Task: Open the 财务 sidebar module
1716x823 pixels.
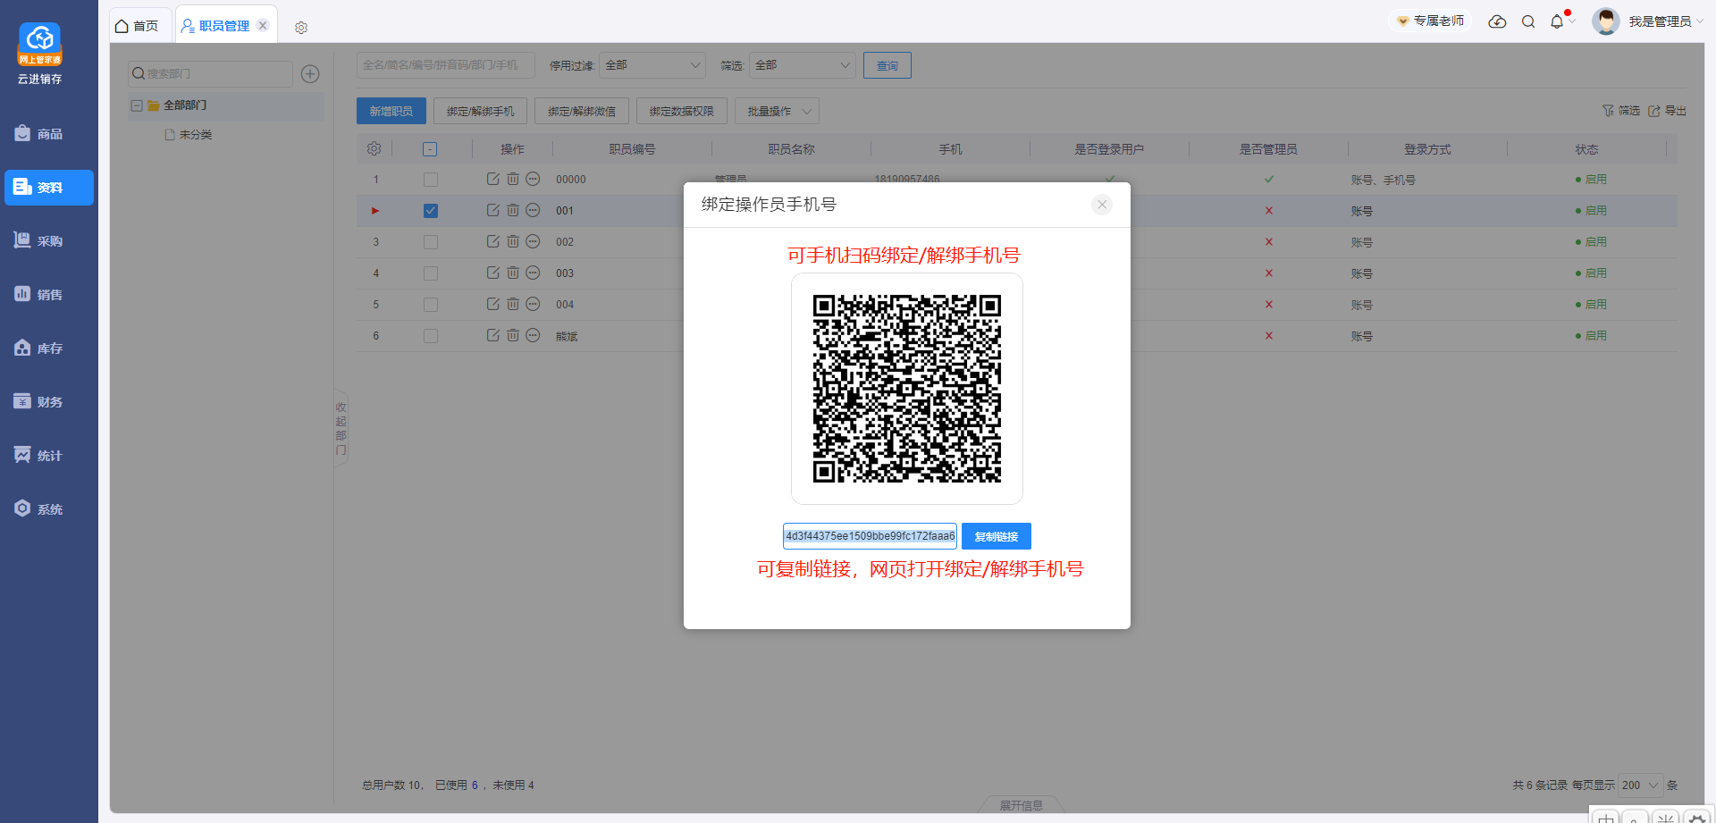Action: click(x=49, y=402)
